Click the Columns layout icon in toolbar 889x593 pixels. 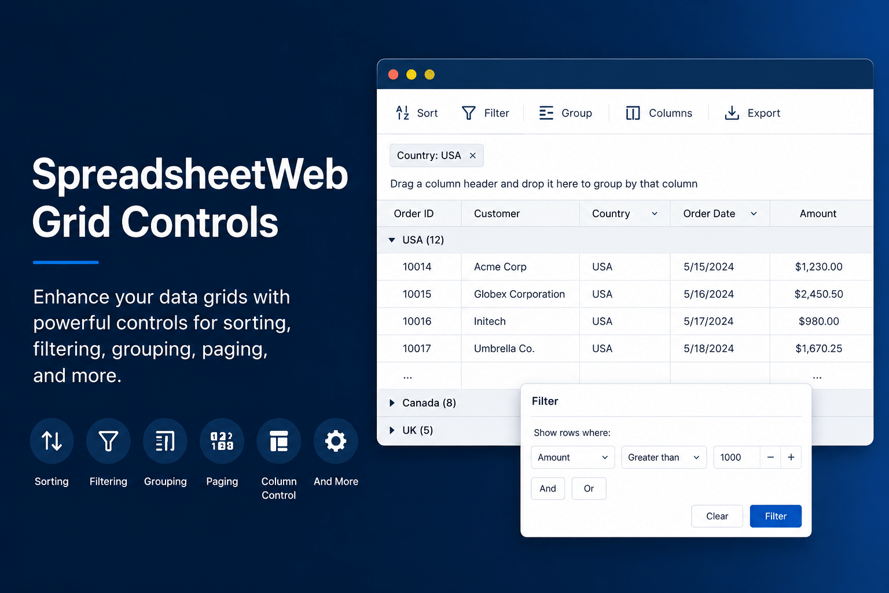(x=633, y=113)
